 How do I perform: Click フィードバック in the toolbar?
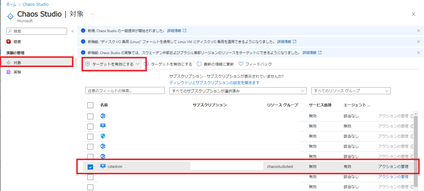259,64
